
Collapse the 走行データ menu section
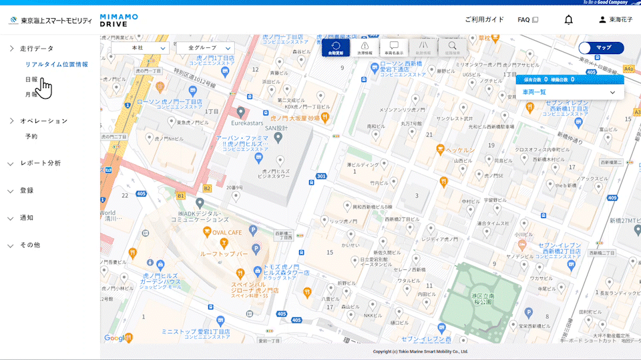click(32, 48)
